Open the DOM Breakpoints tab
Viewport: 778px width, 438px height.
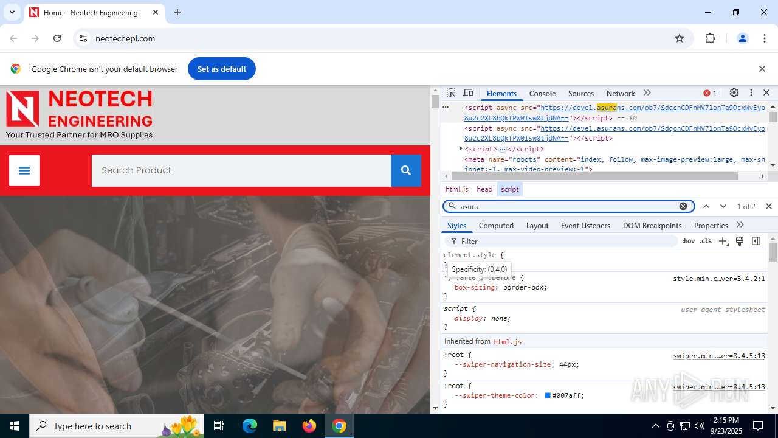[x=652, y=225]
